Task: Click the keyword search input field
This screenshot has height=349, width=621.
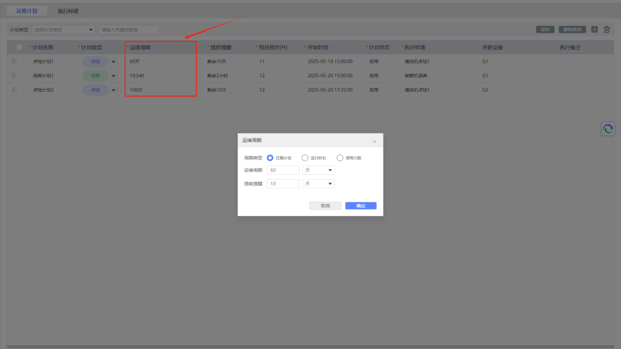Action: 129,30
